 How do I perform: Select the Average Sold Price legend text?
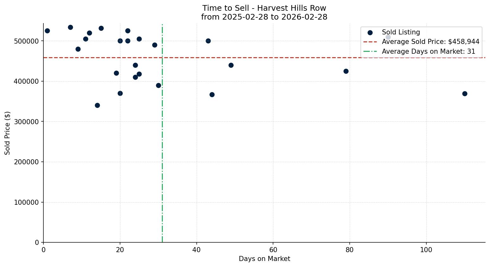430,42
